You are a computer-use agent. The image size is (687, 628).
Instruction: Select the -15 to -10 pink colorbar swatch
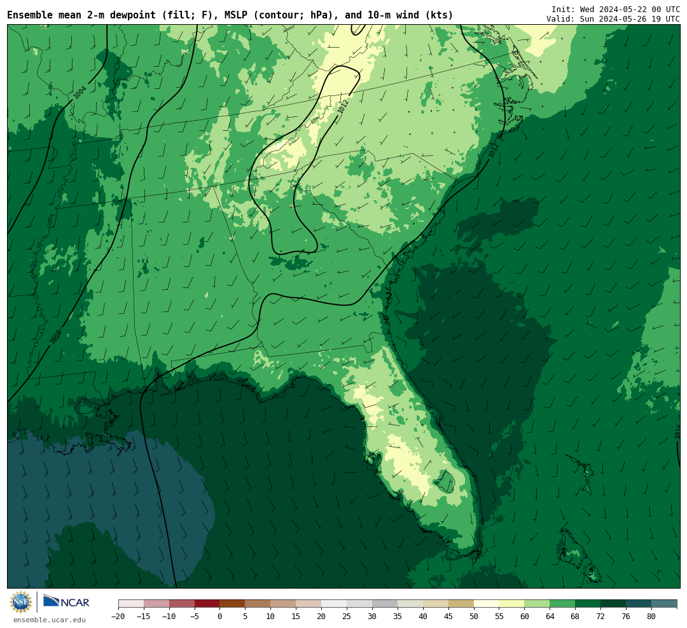pos(156,604)
